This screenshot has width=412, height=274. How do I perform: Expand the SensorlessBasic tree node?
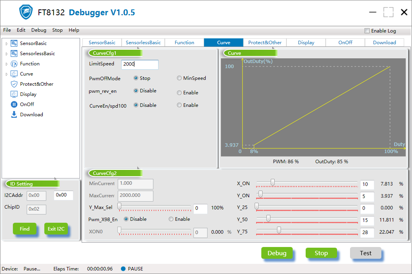click(7, 54)
